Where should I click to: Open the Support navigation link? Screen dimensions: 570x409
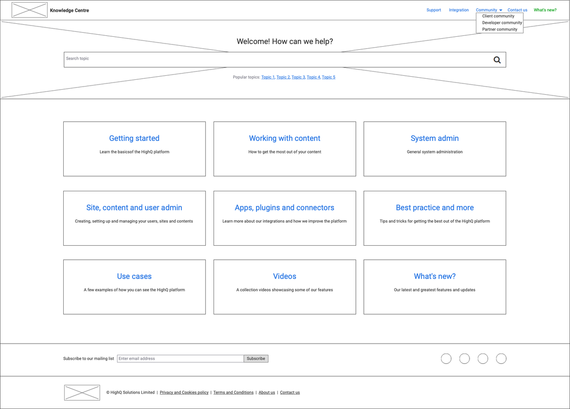pos(434,10)
